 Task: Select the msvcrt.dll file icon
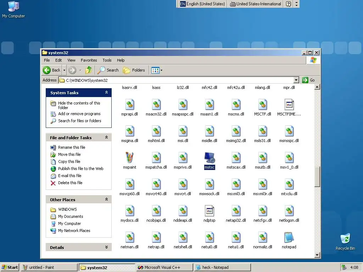(x=183, y=184)
